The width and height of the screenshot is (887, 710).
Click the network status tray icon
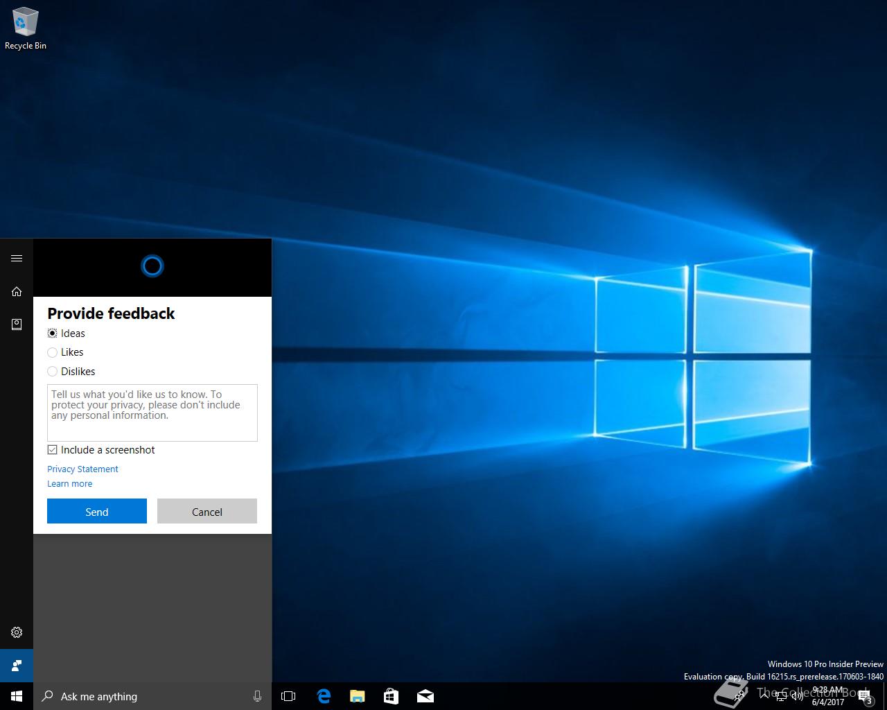click(x=781, y=696)
